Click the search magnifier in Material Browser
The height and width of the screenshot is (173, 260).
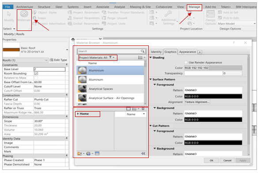tap(143, 51)
